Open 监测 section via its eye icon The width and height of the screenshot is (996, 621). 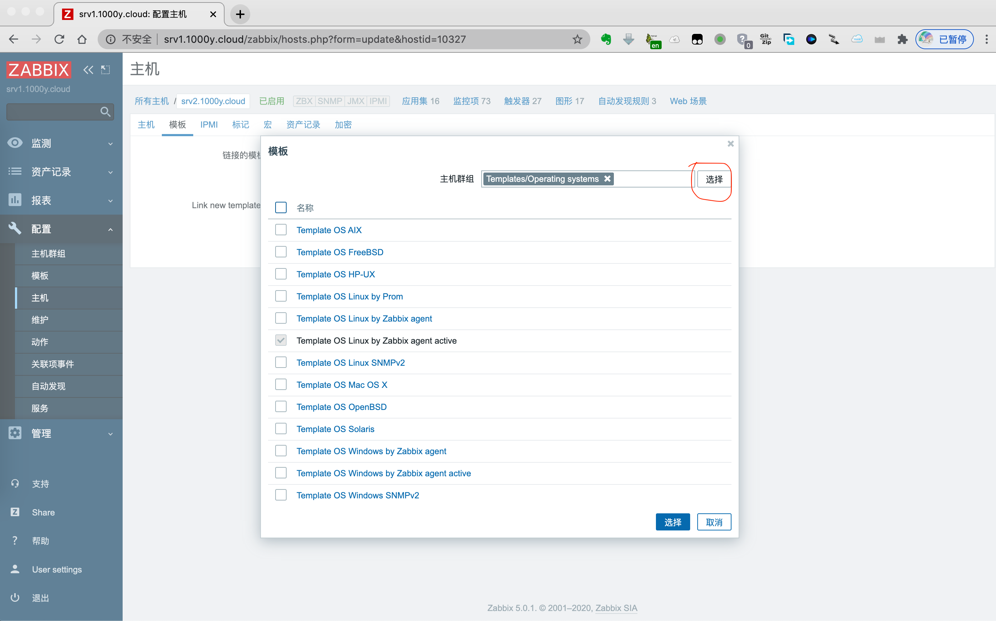(15, 143)
